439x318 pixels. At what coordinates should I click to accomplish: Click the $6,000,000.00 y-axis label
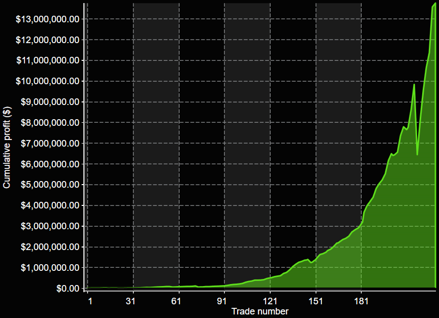click(x=50, y=164)
